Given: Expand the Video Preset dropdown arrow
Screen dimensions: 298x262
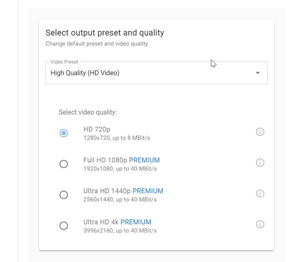Looking at the screenshot, I should (x=258, y=73).
